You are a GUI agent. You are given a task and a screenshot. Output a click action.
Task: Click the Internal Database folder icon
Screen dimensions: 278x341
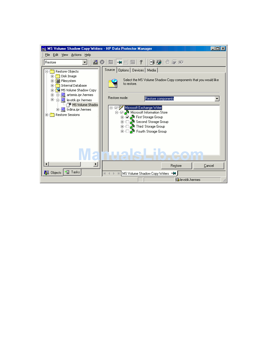click(58, 85)
